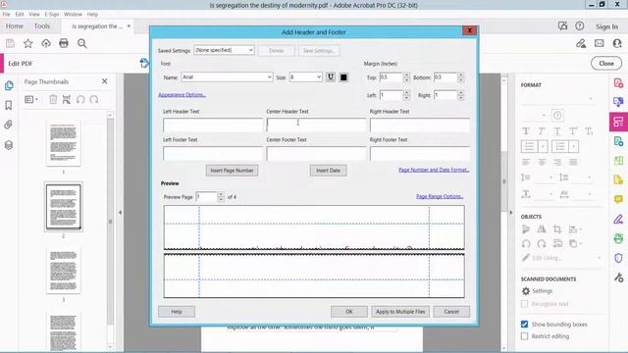Increase the Preview Page stepper
This screenshot has height=353, width=628.
point(221,194)
